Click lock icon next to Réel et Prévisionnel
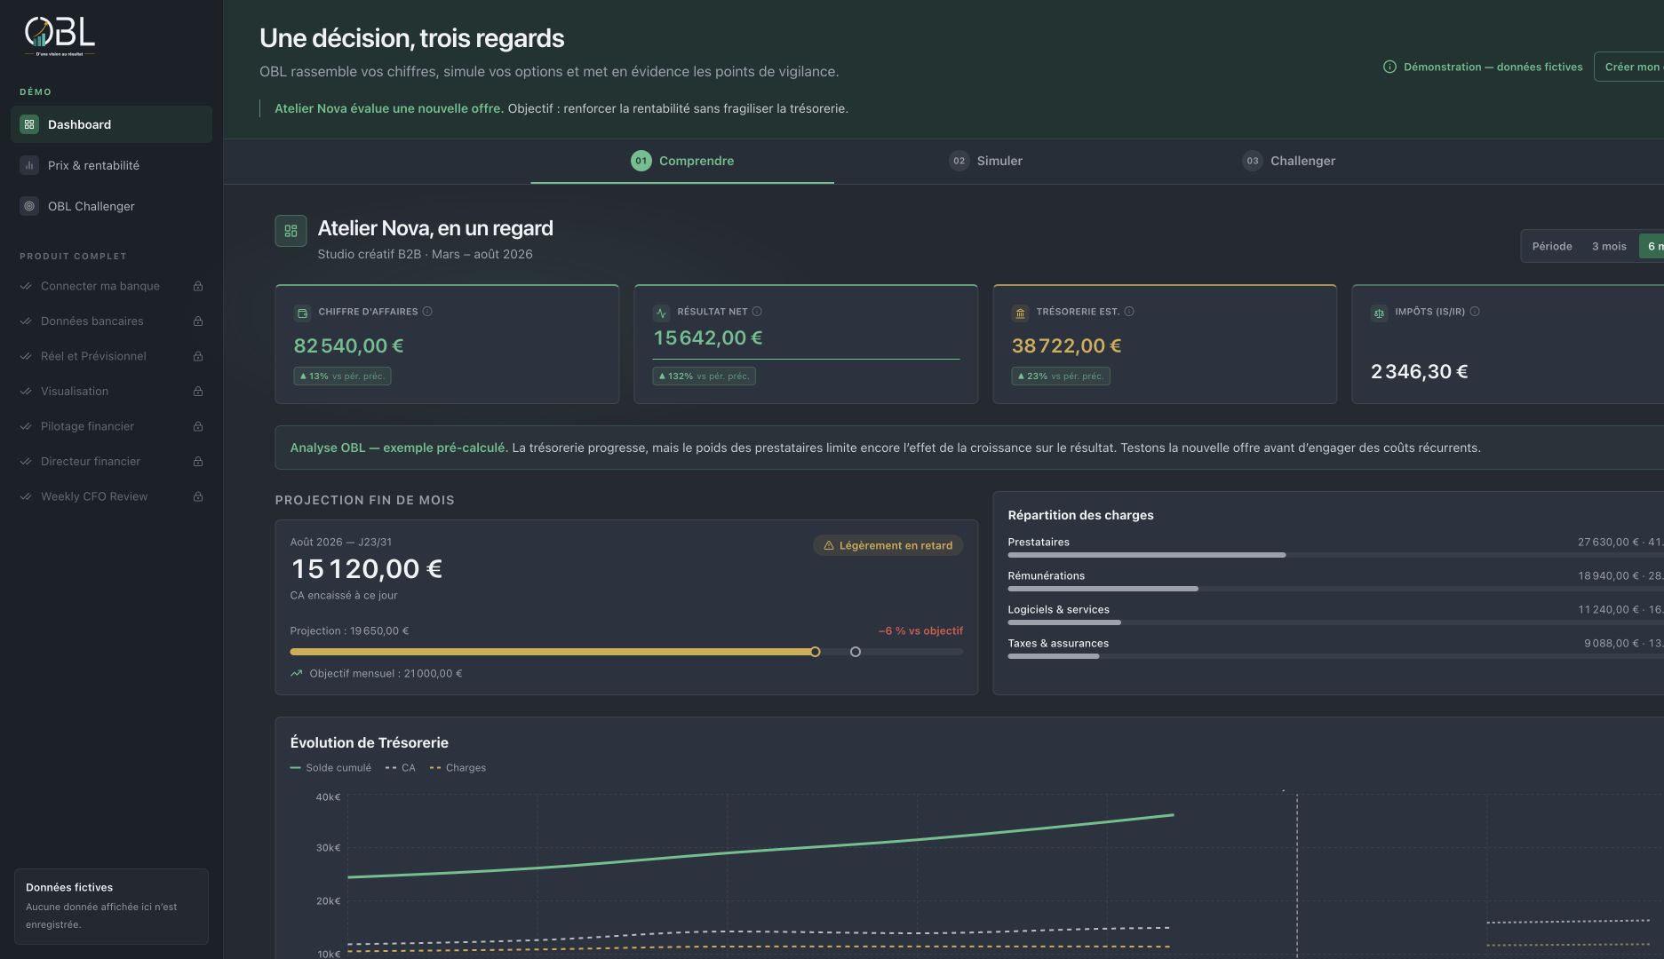This screenshot has height=959, width=1664. [x=198, y=356]
